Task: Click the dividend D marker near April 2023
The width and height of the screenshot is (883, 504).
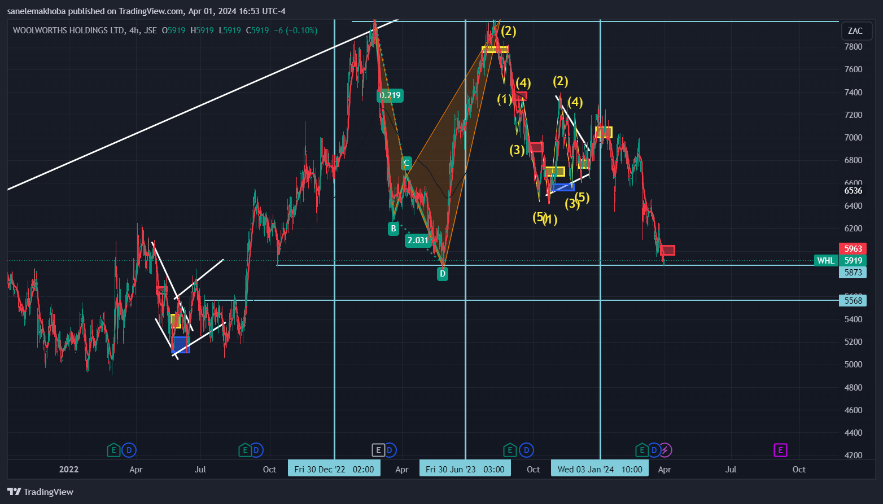Action: tap(390, 450)
